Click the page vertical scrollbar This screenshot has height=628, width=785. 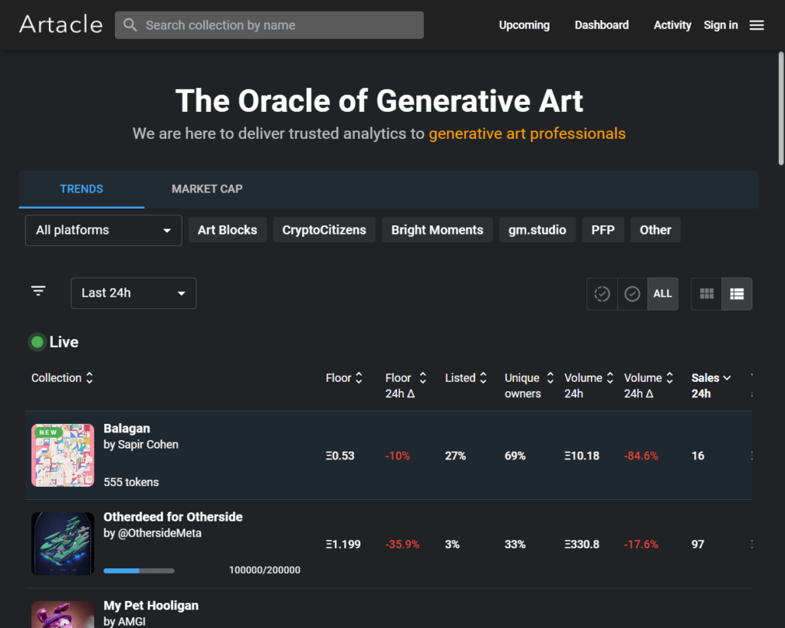tap(780, 108)
